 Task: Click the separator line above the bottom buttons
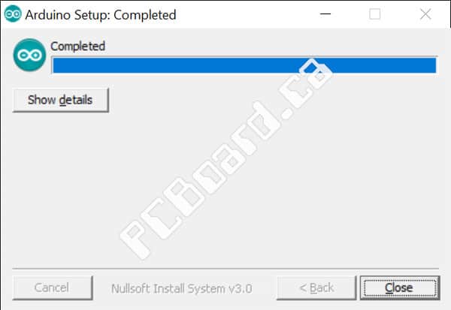pos(225,269)
